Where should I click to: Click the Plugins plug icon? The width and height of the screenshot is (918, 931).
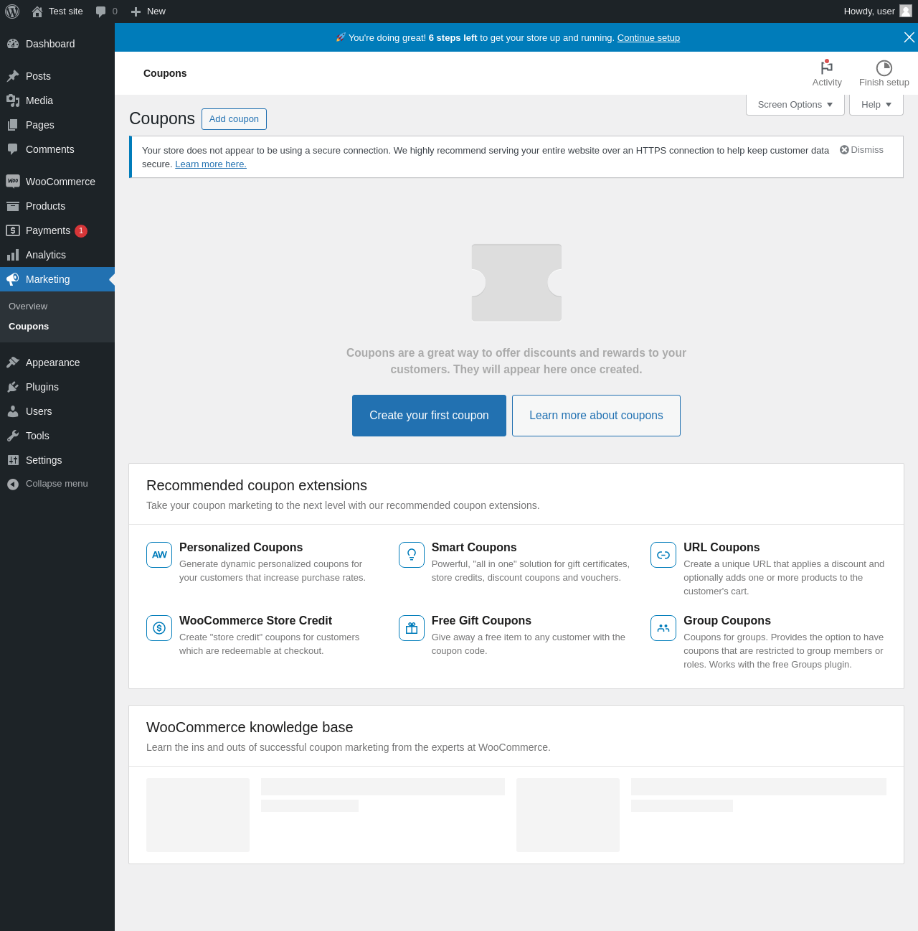point(13,387)
